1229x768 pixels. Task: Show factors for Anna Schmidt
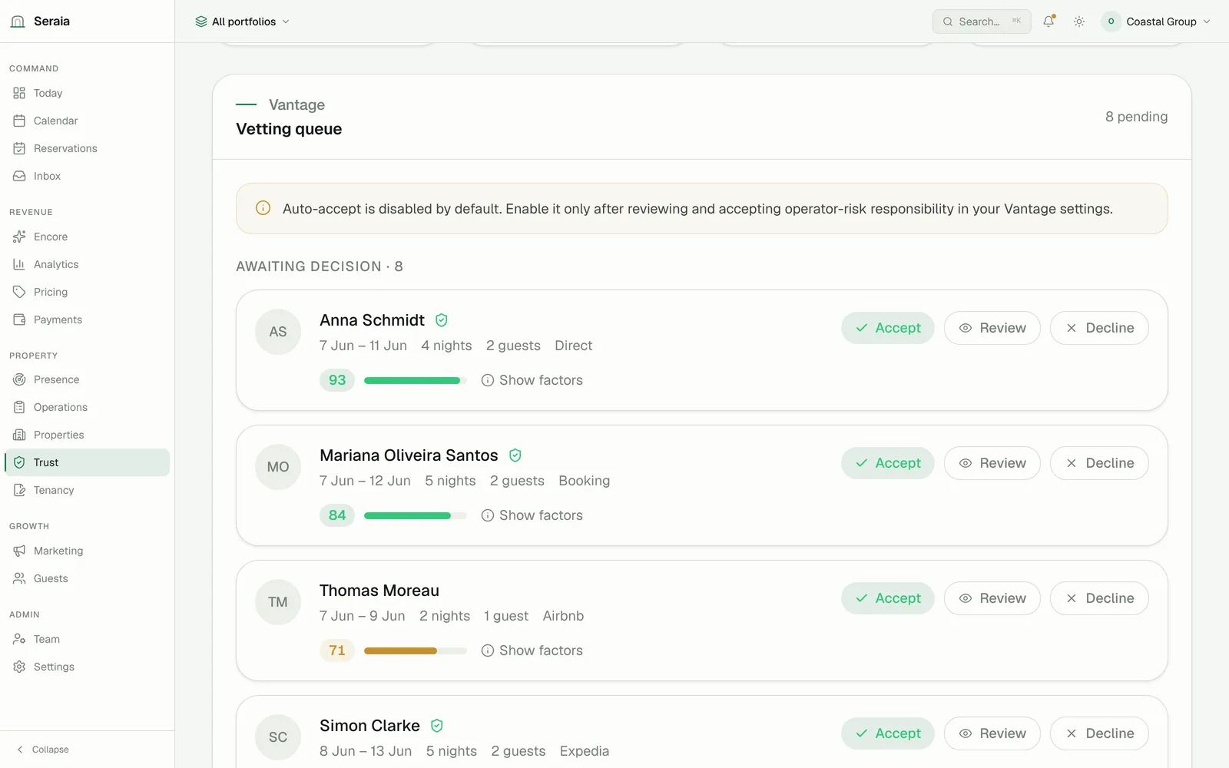(532, 380)
